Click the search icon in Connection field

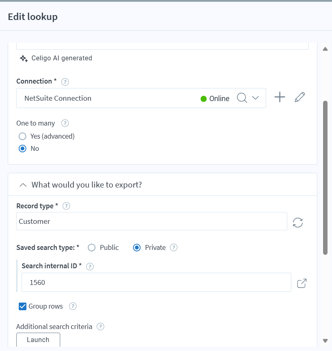(x=242, y=98)
